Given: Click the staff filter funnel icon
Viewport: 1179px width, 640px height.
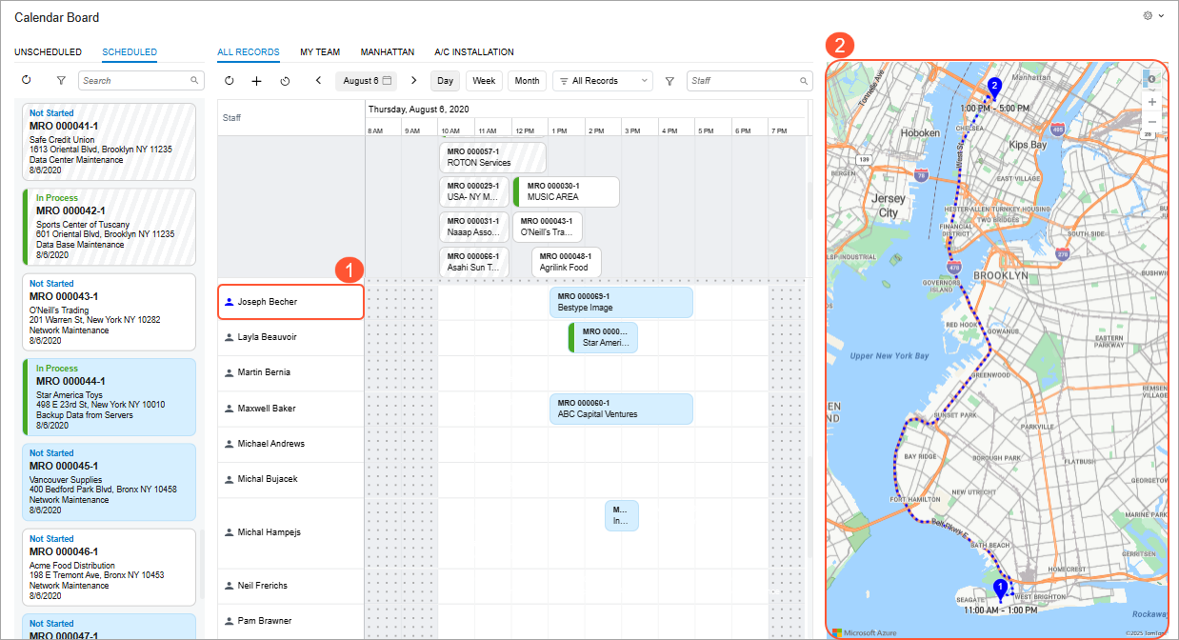Looking at the screenshot, I should coord(669,81).
